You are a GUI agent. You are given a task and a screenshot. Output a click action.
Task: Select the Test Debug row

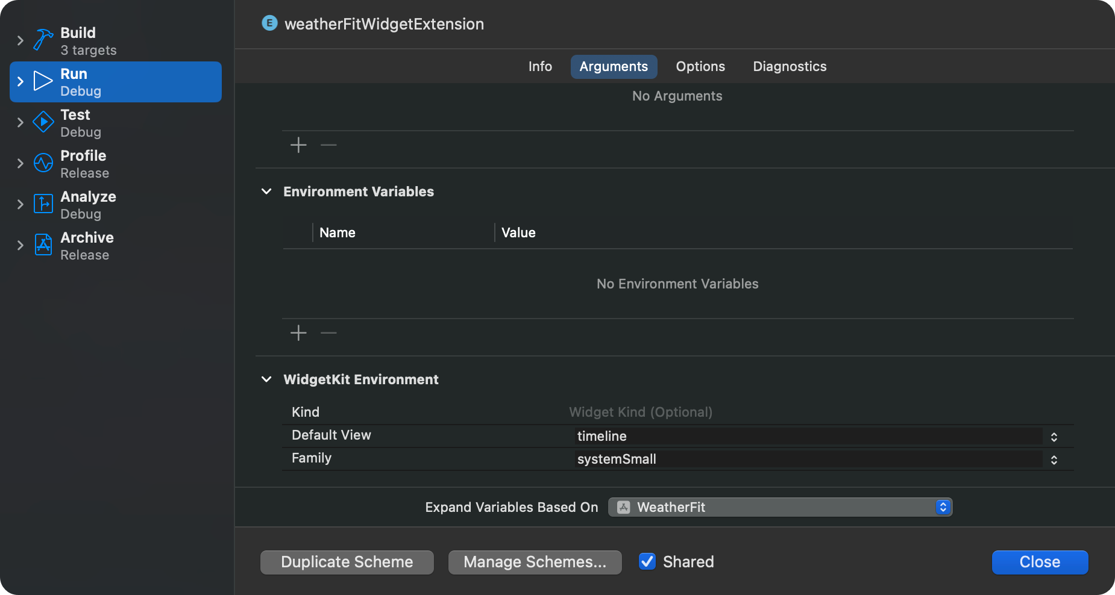point(116,123)
